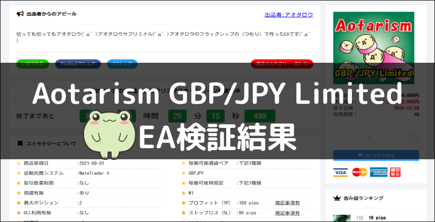Click the Facebookでシェア button
The image size is (435, 222).
(x=78, y=64)
